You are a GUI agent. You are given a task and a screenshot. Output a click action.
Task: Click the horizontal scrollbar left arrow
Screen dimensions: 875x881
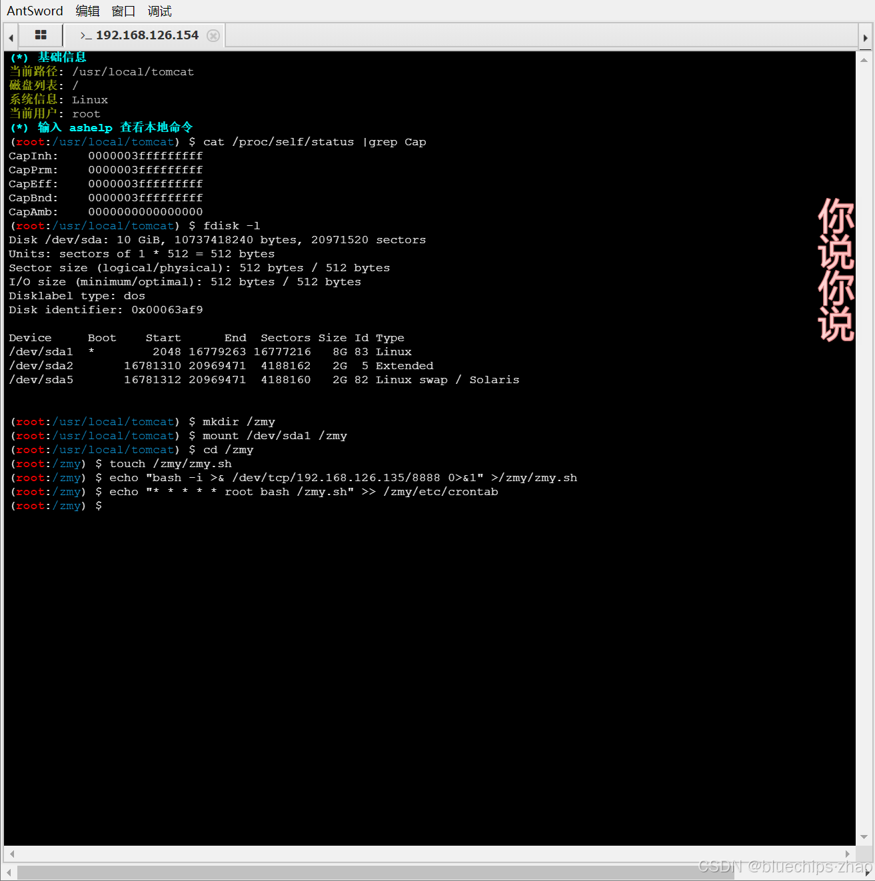click(x=12, y=854)
